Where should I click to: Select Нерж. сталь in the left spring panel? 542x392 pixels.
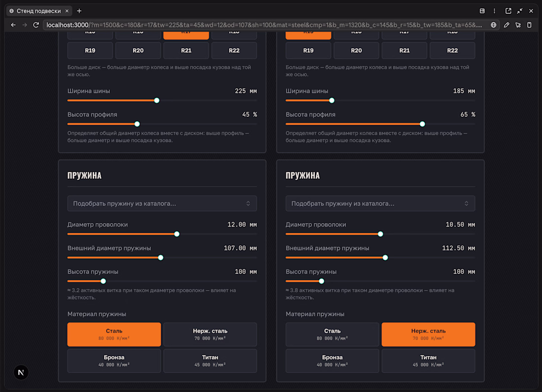tap(210, 334)
